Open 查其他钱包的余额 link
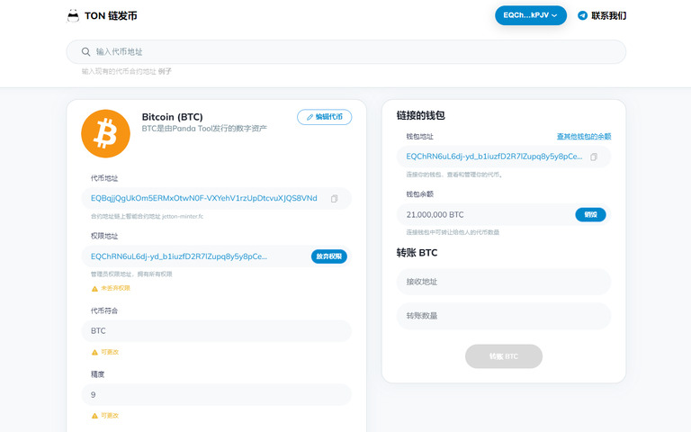The width and height of the screenshot is (691, 432). coord(584,137)
